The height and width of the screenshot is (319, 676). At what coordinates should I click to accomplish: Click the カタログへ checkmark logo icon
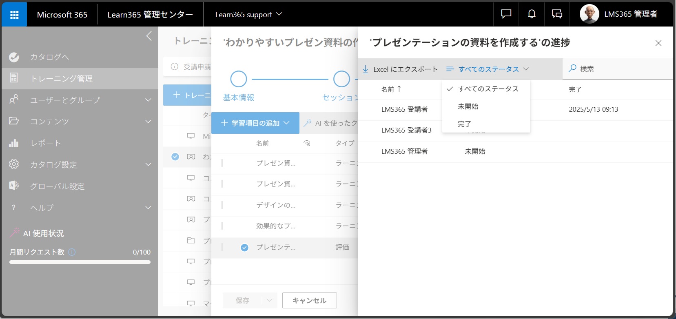(x=14, y=57)
